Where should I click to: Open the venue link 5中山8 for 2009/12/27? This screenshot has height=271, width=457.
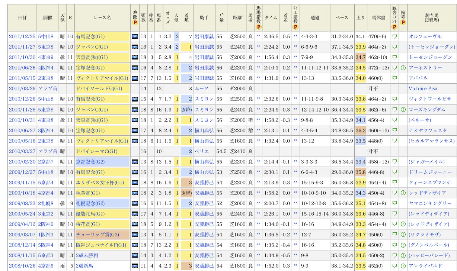(x=46, y=172)
